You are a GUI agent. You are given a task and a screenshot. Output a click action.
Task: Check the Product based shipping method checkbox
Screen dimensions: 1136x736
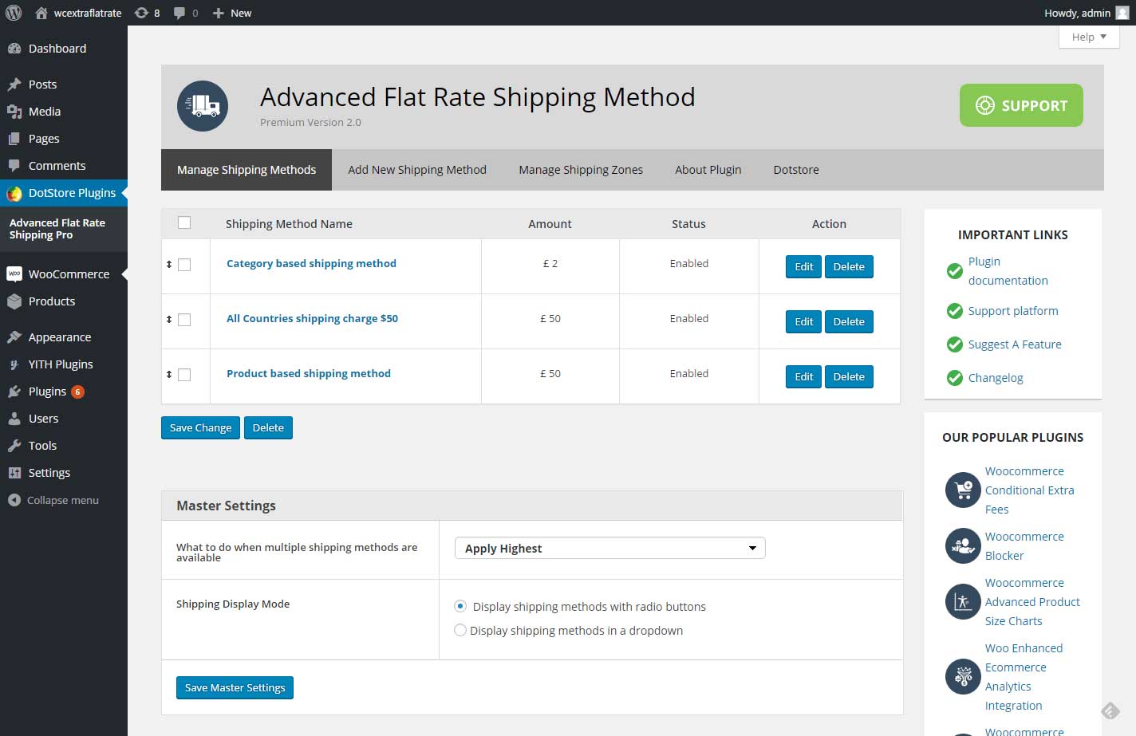pos(184,375)
